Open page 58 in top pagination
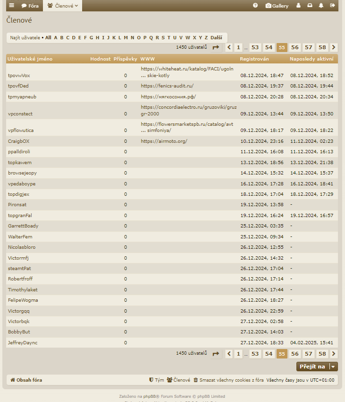345x402 pixels. coord(322,47)
